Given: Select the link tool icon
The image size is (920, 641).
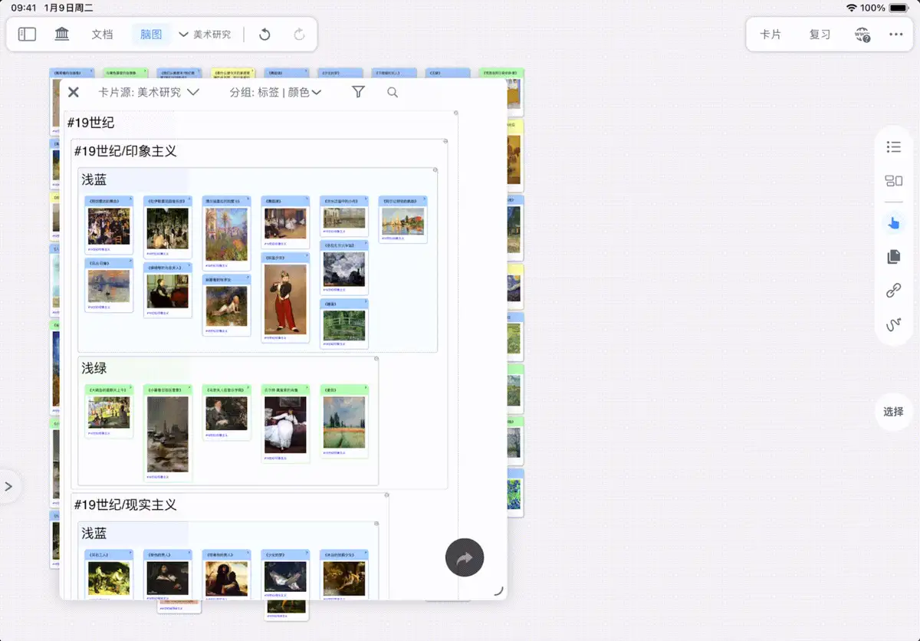Looking at the screenshot, I should [893, 291].
